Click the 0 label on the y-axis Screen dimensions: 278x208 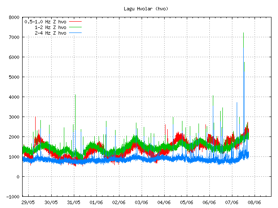click(18, 177)
